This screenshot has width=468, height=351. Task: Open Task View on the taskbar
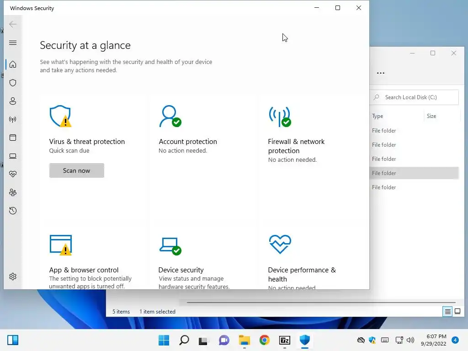click(204, 340)
